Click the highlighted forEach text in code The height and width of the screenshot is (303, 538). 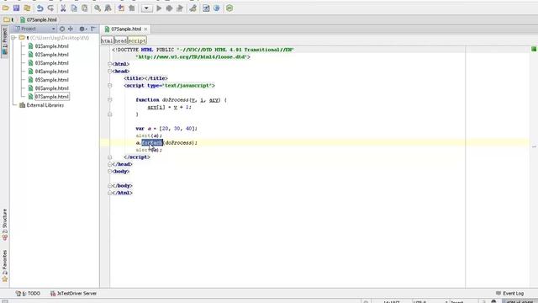(x=152, y=142)
